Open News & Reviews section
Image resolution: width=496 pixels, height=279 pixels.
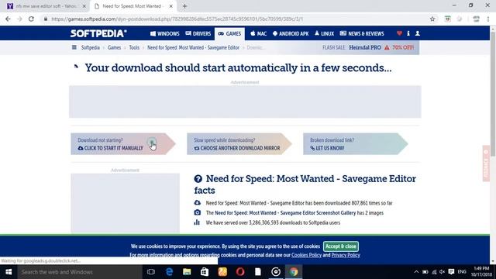[x=362, y=33]
